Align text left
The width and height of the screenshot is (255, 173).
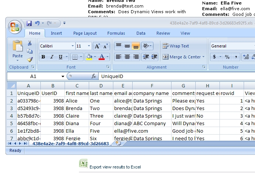click(x=119, y=57)
